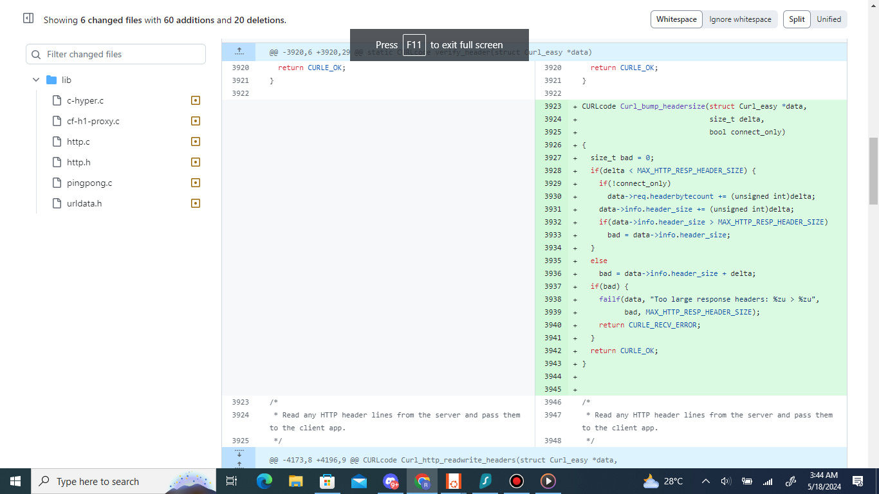The height and width of the screenshot is (494, 879).
Task: Open http.c in the changed files list
Action: (79, 142)
